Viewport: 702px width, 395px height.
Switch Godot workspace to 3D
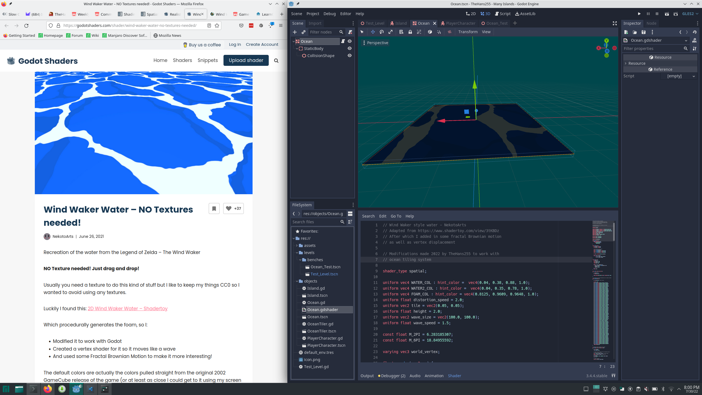click(x=485, y=14)
